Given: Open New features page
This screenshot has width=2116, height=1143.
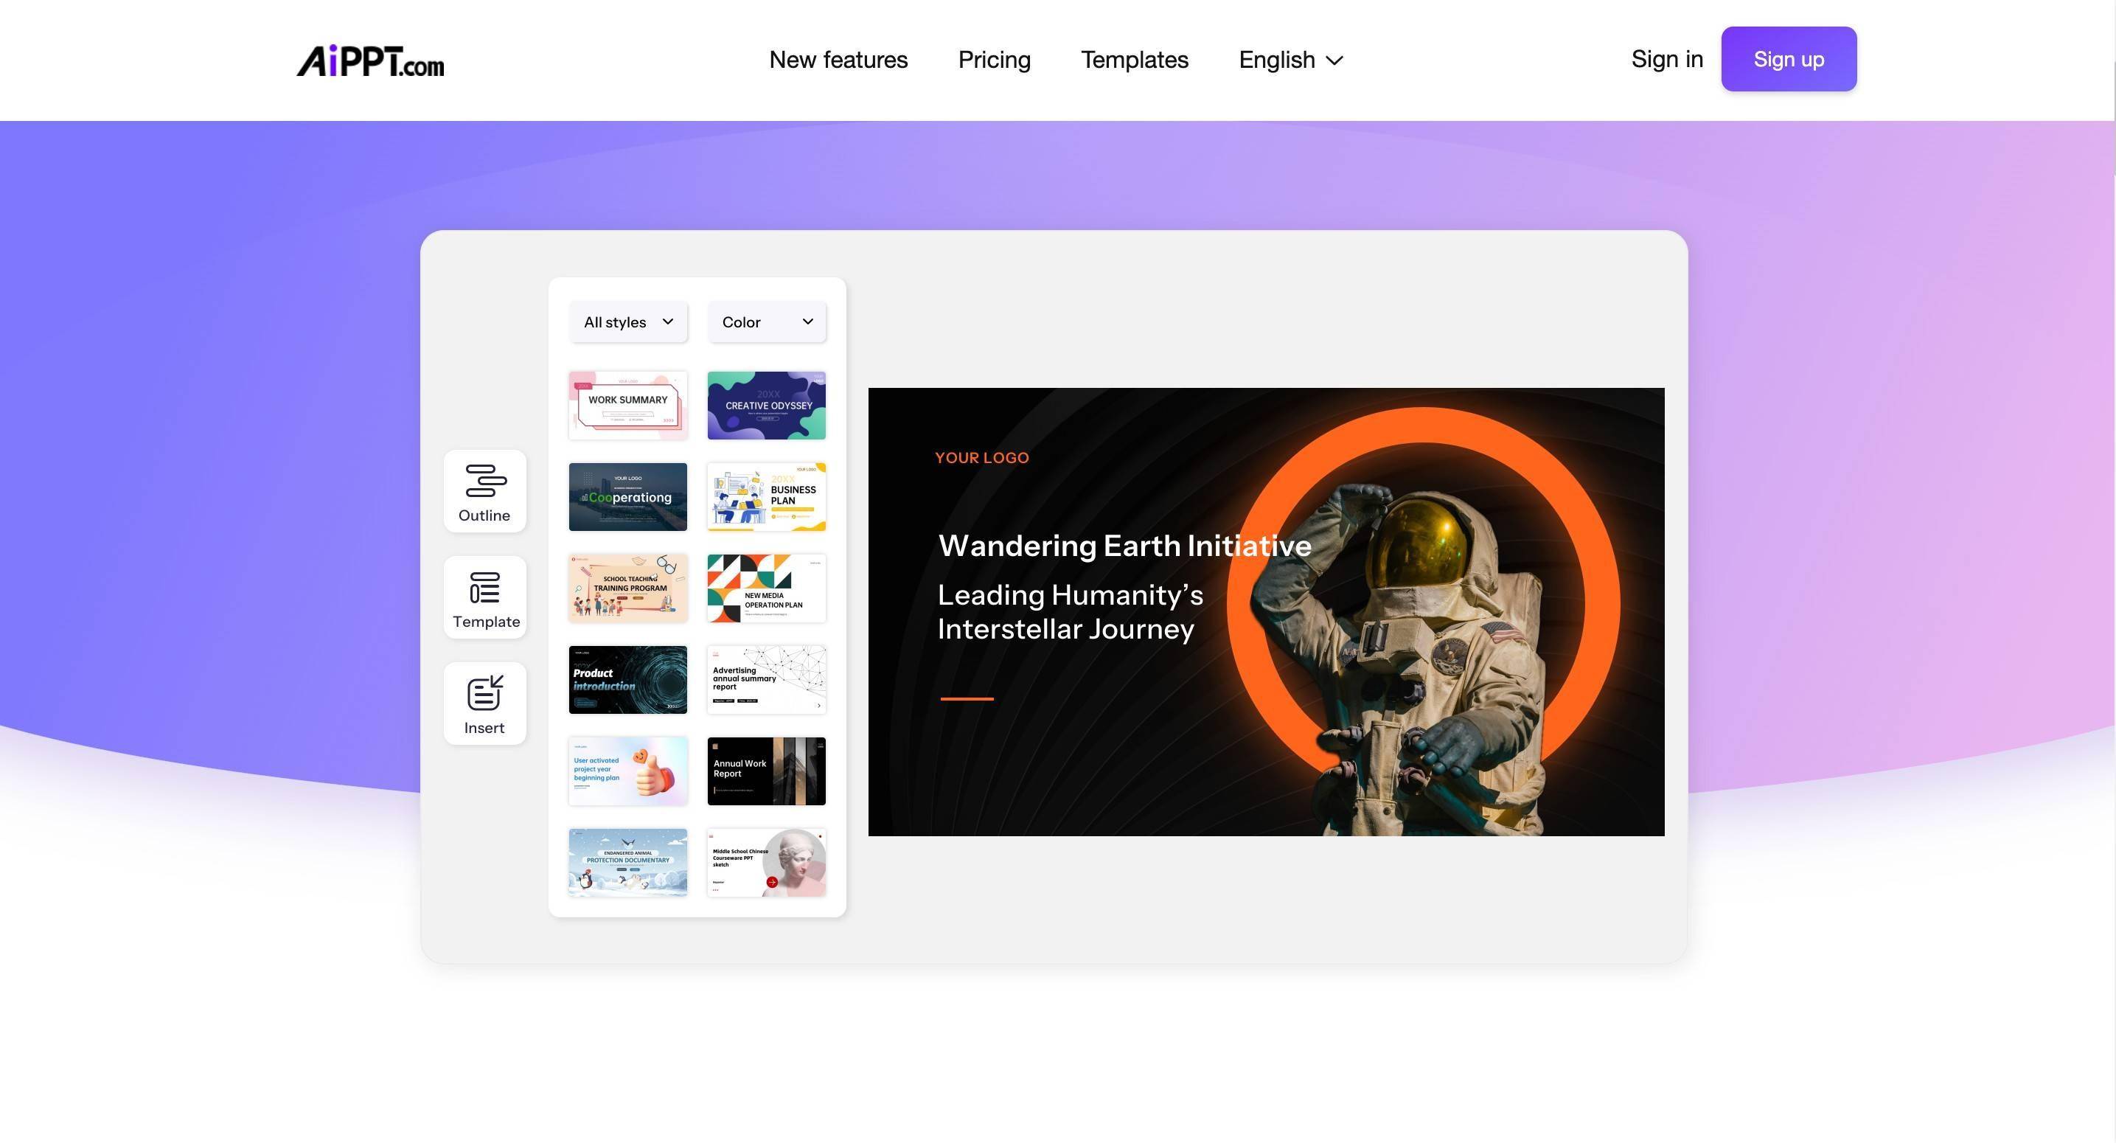Looking at the screenshot, I should point(838,60).
